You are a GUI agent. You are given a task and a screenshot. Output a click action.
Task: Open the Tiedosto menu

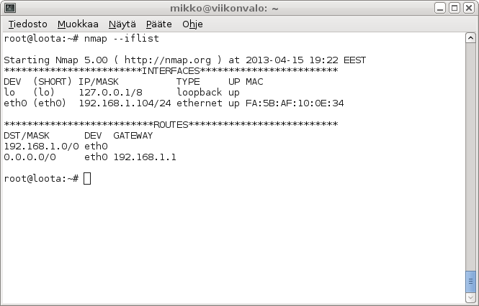[x=28, y=24]
